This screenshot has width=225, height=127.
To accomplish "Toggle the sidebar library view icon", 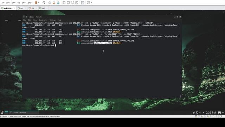I will click(x=64, y=2).
